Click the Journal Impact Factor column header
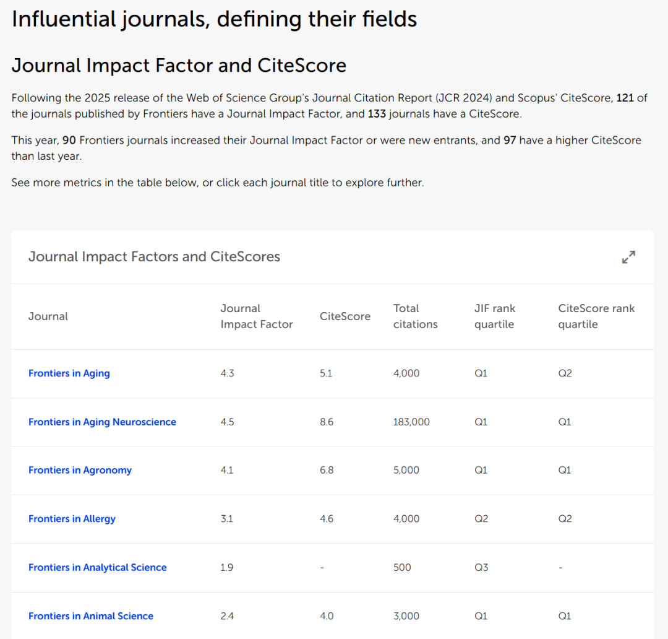 coord(256,316)
